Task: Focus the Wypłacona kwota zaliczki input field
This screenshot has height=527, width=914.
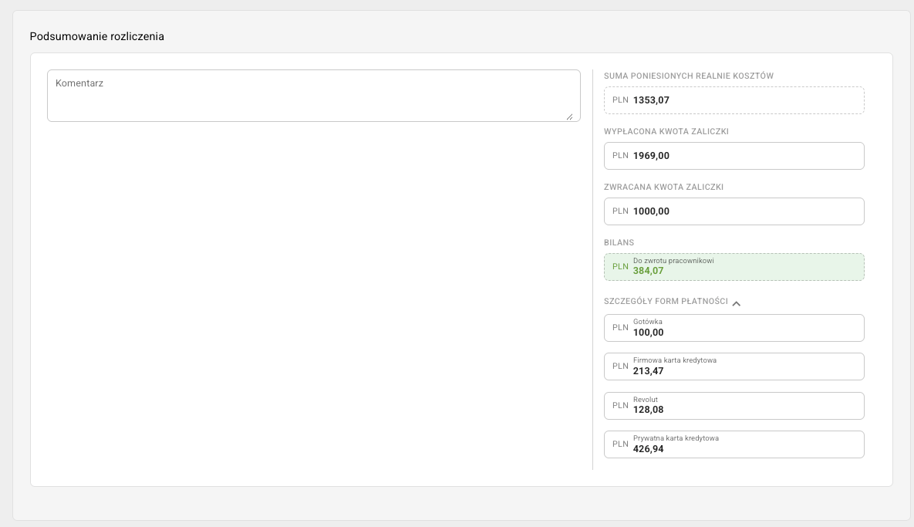Action: 734,156
